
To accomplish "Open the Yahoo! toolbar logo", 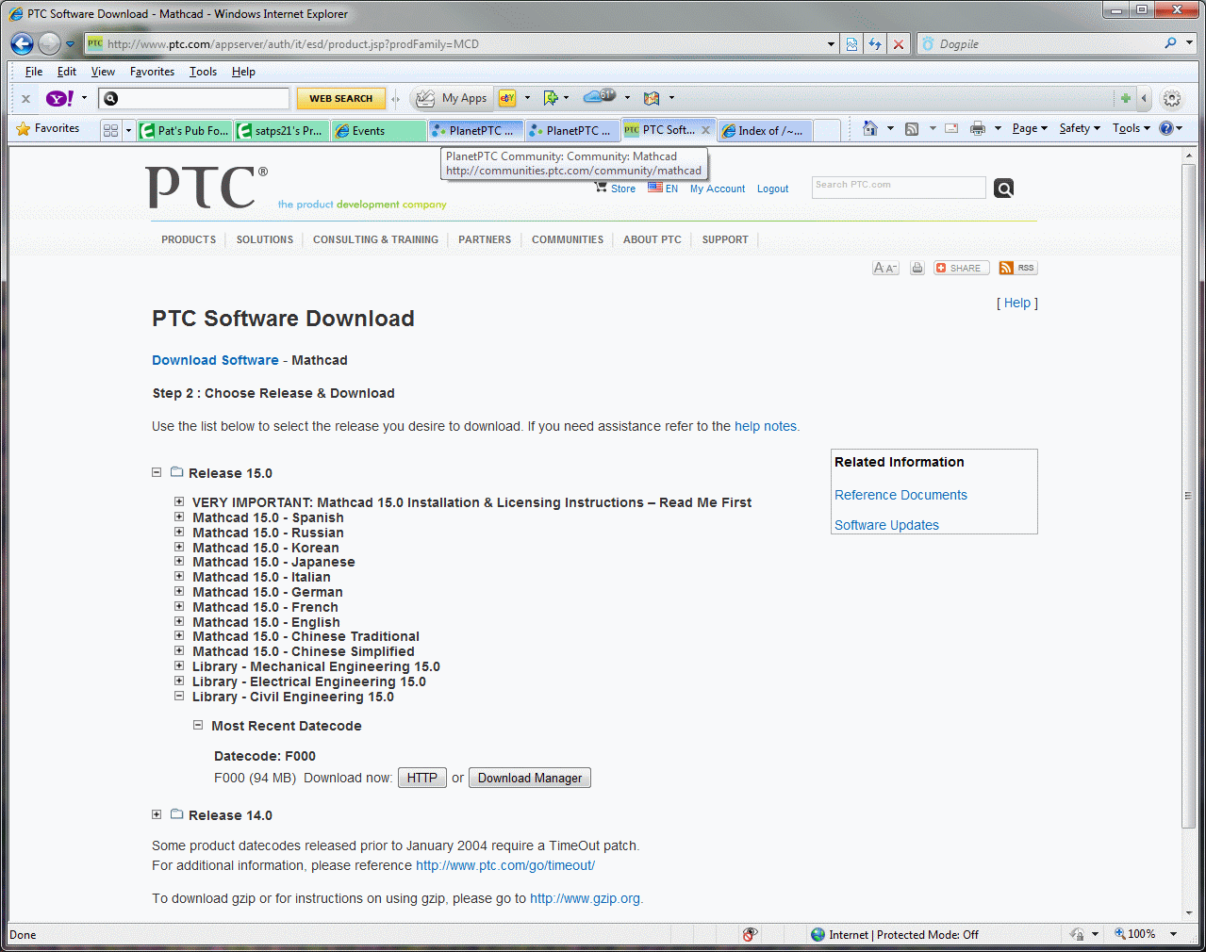I will point(60,98).
